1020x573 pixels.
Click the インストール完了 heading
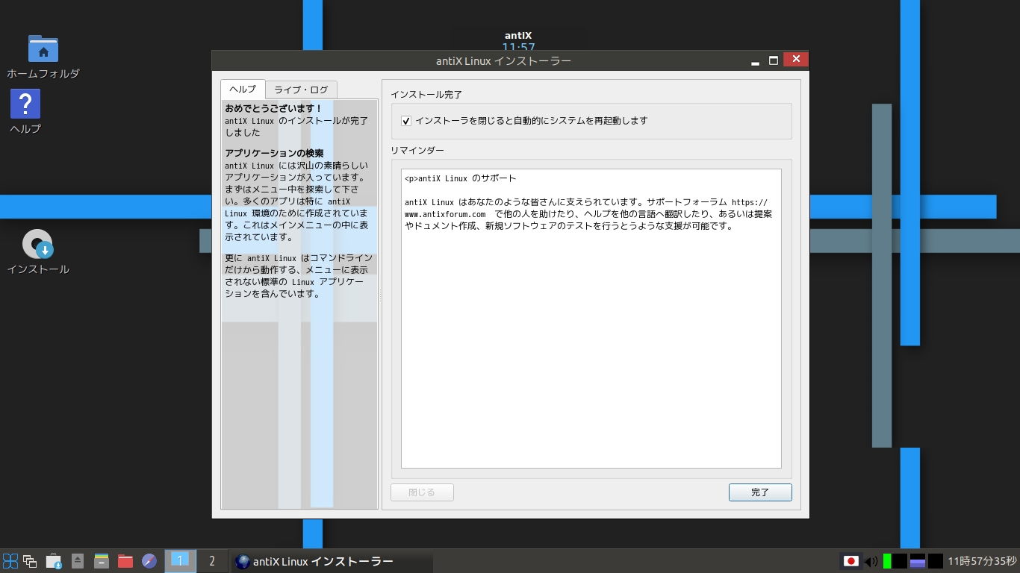coord(426,95)
